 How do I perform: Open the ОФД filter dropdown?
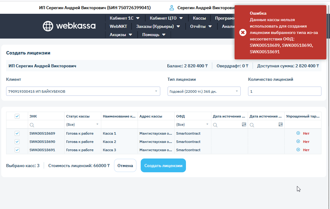pos(193,124)
